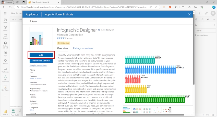The width and height of the screenshot is (217, 117).
Task: Open the Power BI visuals product link
Action: click(35, 78)
